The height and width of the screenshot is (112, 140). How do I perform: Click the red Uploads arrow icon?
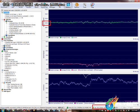click(x=4, y=20)
